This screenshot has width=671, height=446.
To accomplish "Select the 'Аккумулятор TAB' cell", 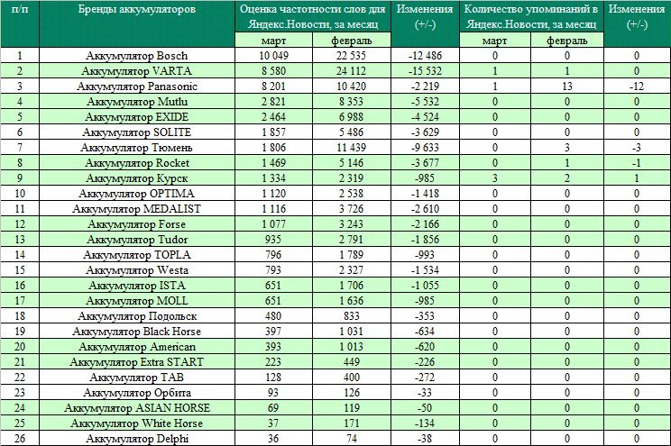I will click(137, 378).
